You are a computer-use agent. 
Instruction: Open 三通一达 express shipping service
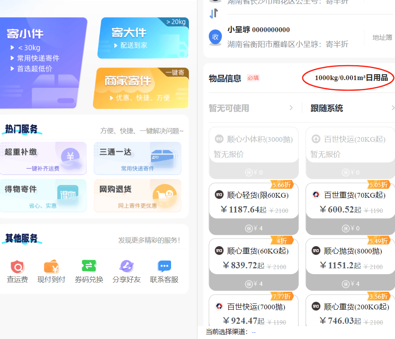coord(137,158)
